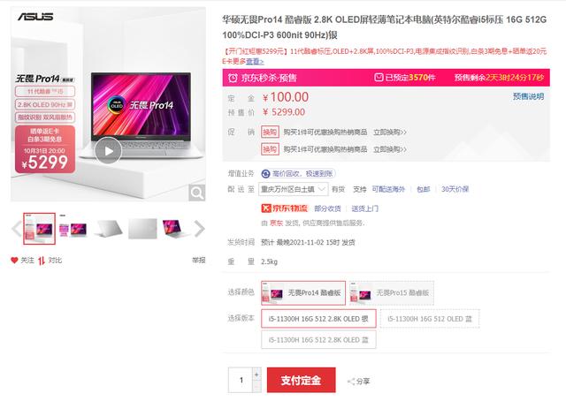Show next thumbnails with right arrow
The width and height of the screenshot is (566, 401).
click(200, 229)
